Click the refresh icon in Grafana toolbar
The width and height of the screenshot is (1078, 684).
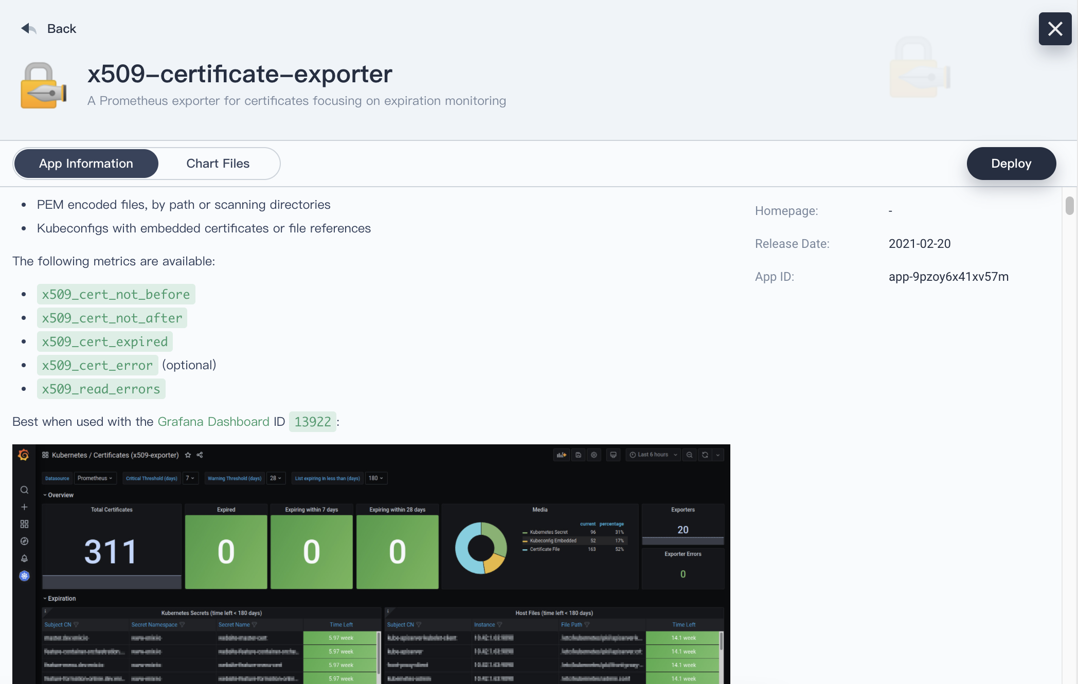coord(705,455)
